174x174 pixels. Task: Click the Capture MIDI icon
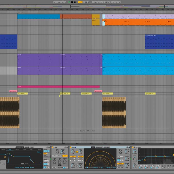[86, 2]
